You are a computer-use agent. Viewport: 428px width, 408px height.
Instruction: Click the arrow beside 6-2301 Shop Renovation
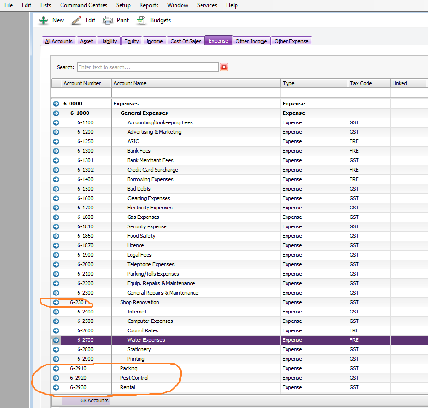point(56,302)
